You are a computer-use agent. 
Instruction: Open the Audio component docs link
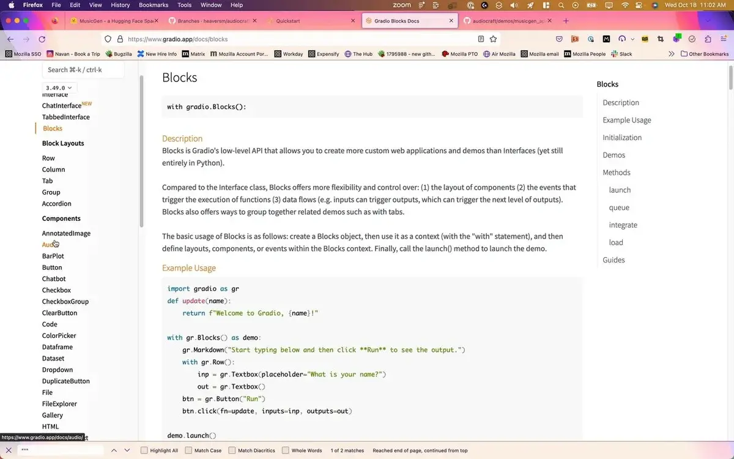point(50,245)
